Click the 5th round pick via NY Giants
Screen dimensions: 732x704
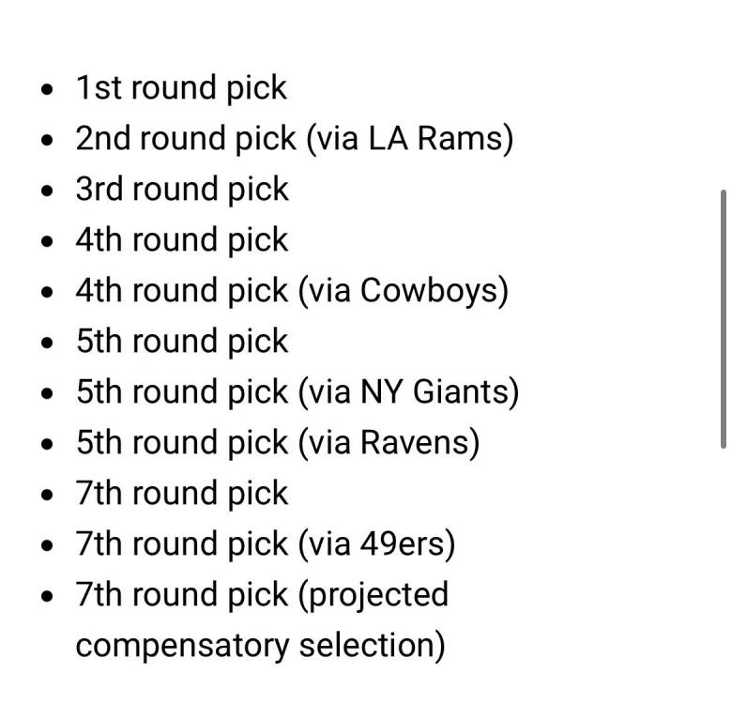pyautogui.click(x=297, y=392)
